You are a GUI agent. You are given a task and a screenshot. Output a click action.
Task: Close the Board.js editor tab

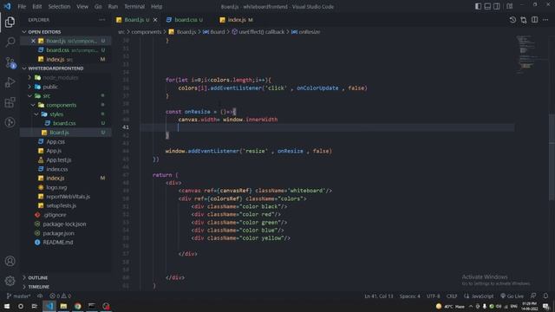click(155, 20)
